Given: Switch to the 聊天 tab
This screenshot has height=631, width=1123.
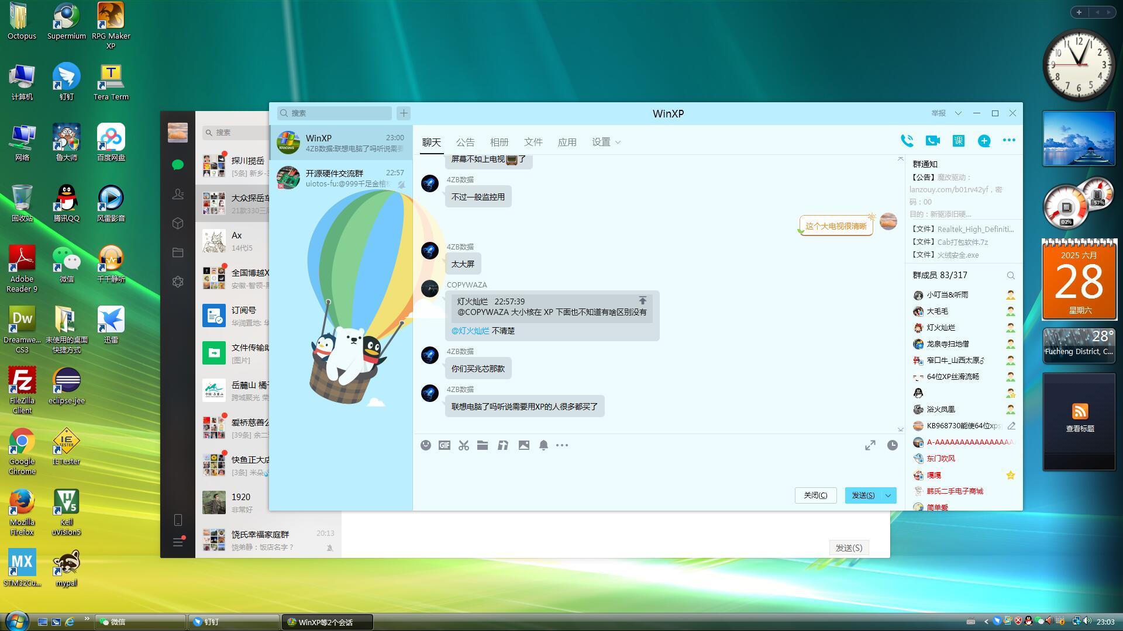Looking at the screenshot, I should click(432, 142).
